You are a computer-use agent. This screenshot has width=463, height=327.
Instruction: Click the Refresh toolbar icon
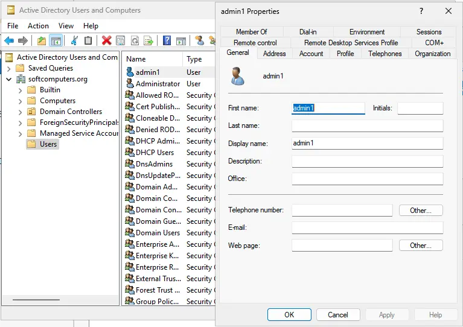135,40
